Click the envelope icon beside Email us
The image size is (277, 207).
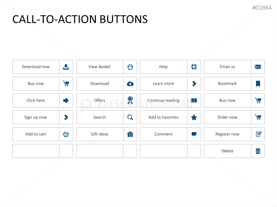[x=258, y=67]
